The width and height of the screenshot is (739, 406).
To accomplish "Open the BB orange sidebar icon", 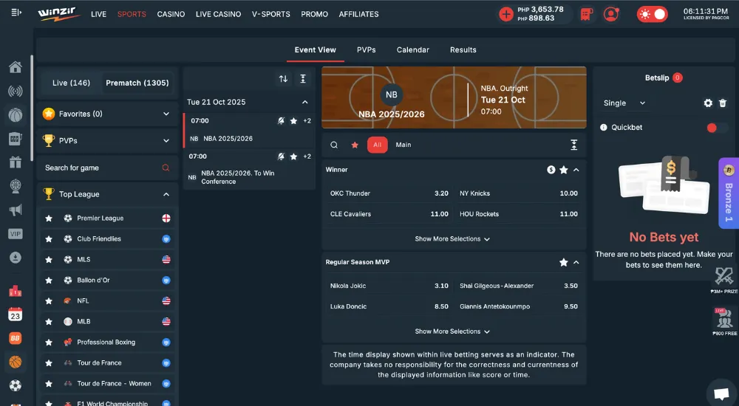I will [x=15, y=338].
